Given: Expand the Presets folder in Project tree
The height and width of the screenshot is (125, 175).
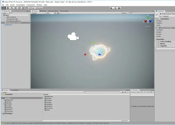Looking at the screenshot, I should [4, 104].
